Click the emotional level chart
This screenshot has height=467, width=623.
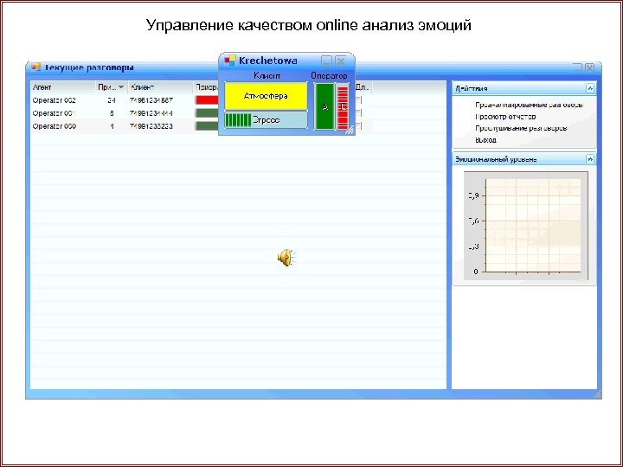pyautogui.click(x=526, y=226)
